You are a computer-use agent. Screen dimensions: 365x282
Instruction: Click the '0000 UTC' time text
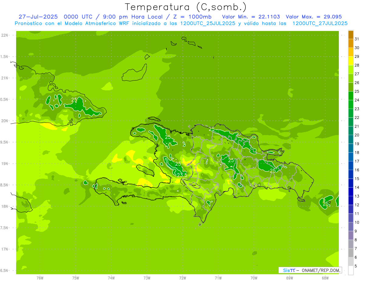tap(79, 17)
